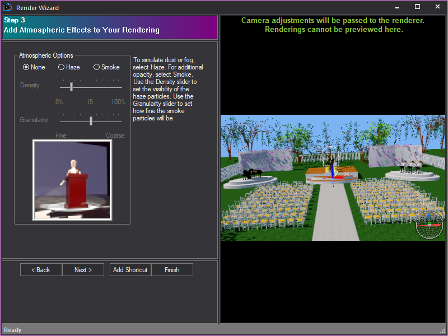
Task: Click the Granularity slider handle
Action: 91,120
